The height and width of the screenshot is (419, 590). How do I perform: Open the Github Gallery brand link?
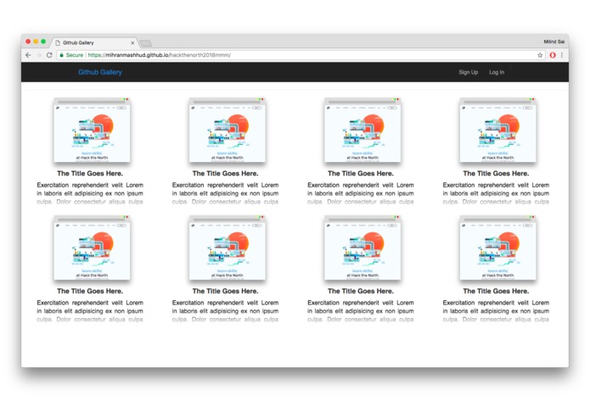(100, 72)
